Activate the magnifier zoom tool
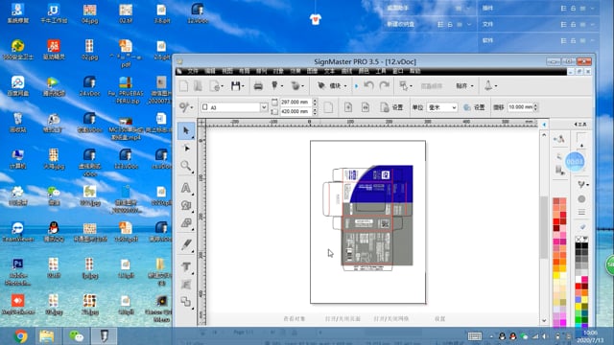The image size is (614, 345). pyautogui.click(x=186, y=166)
